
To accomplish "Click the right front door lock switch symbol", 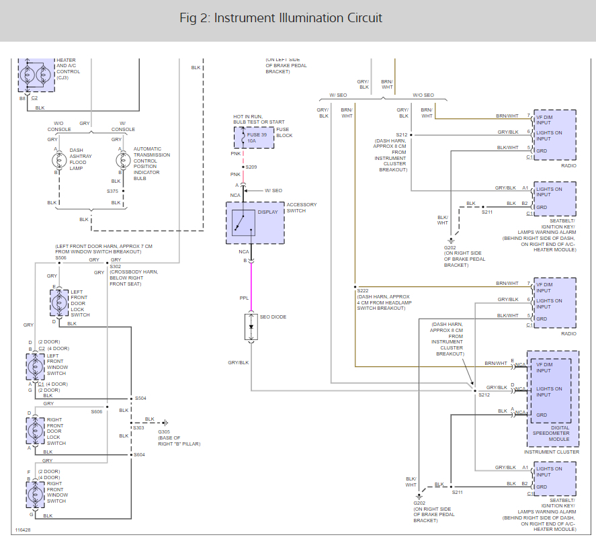I will [36, 430].
